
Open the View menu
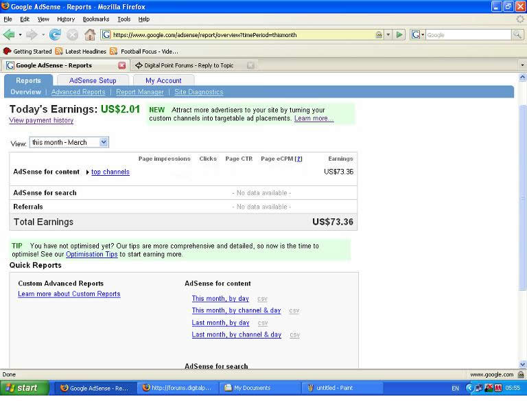point(43,19)
